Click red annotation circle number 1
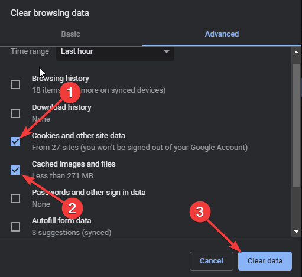Viewport: 302px width, 277px height. coord(70,93)
